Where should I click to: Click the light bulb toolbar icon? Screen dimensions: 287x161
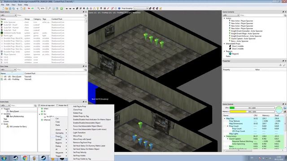98,8
